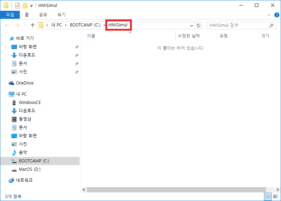The height and width of the screenshot is (201, 281).
Task: Click the Refresh button beside address bar
Action: [x=199, y=25]
